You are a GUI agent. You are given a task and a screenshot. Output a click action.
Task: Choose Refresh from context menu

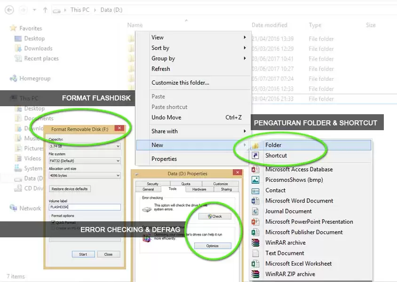point(194,69)
